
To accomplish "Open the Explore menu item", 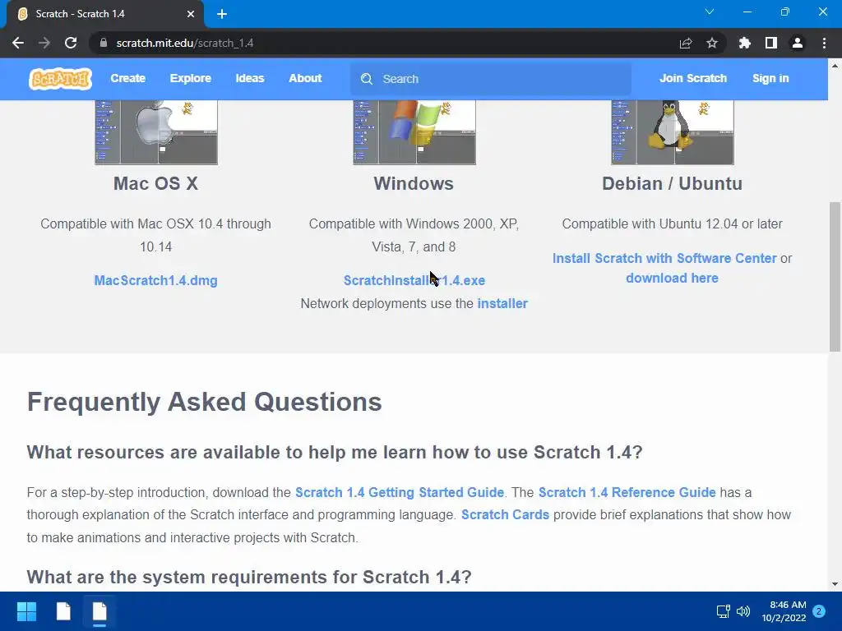I will pyautogui.click(x=191, y=78).
